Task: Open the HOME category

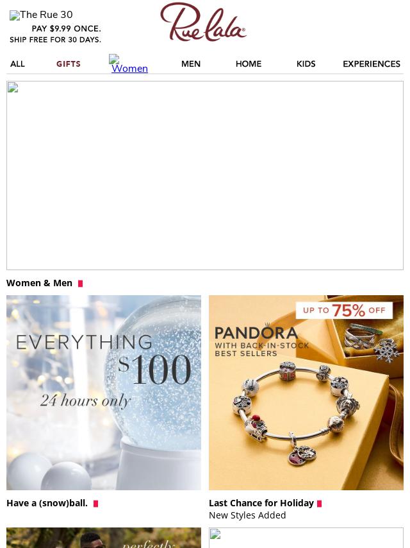Action: click(x=249, y=64)
